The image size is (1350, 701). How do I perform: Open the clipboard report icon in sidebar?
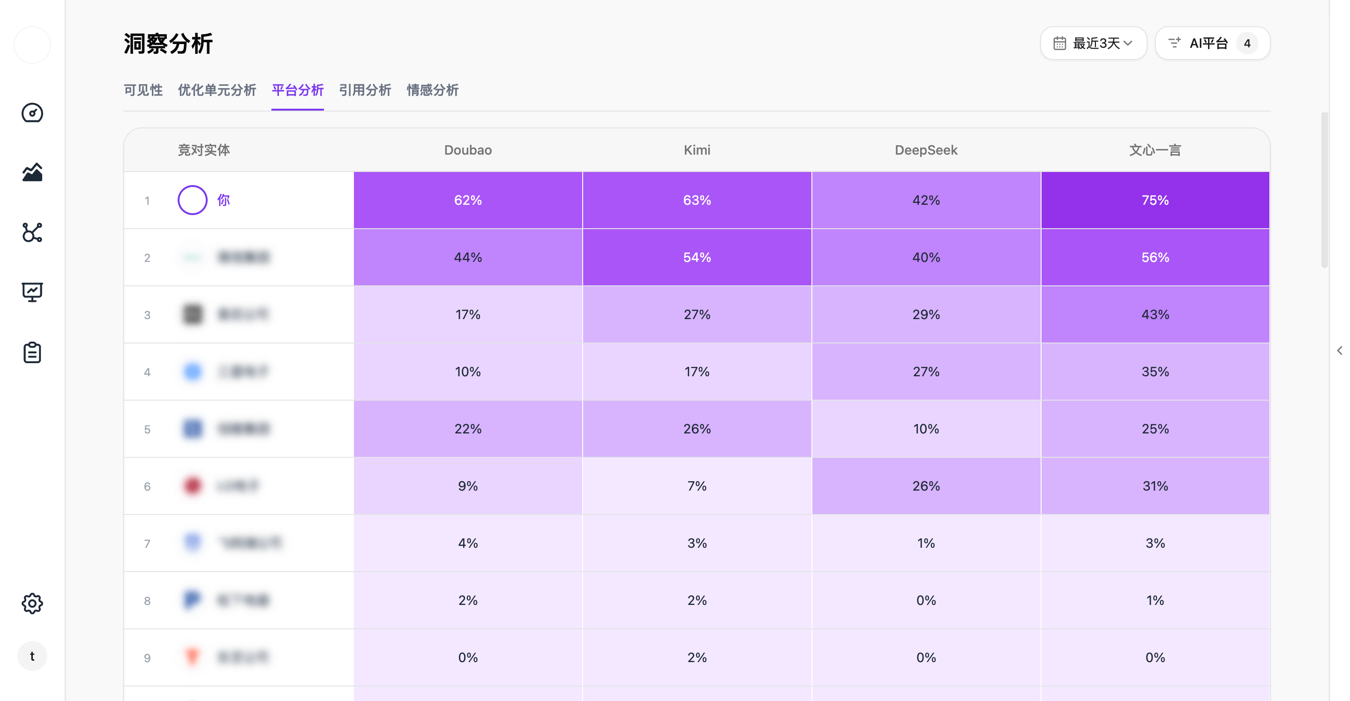pyautogui.click(x=32, y=352)
